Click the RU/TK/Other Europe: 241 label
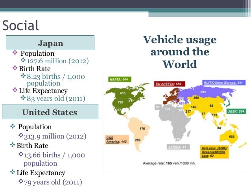This screenshot has height=188, width=251. click(223, 83)
